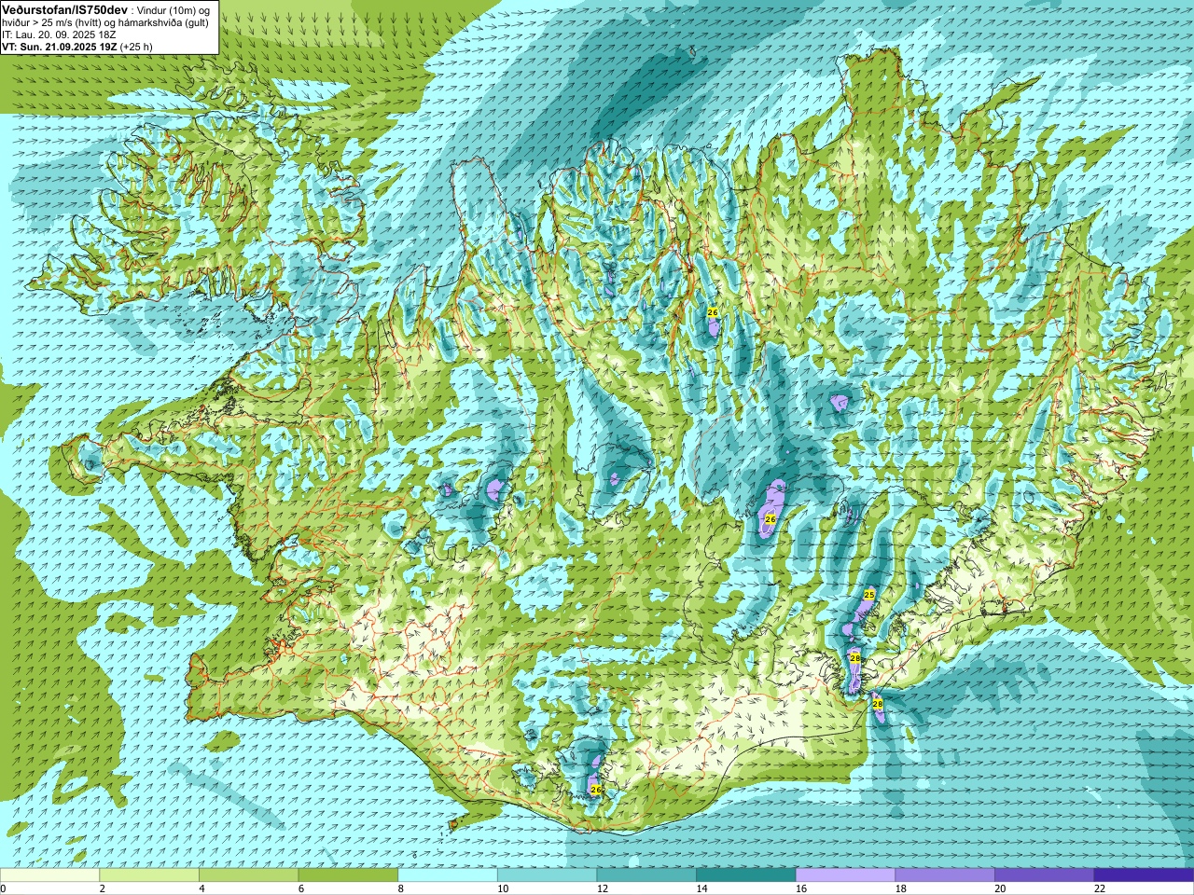Click the northernmost yellow 26 gust label
The image size is (1194, 895).
713,312
